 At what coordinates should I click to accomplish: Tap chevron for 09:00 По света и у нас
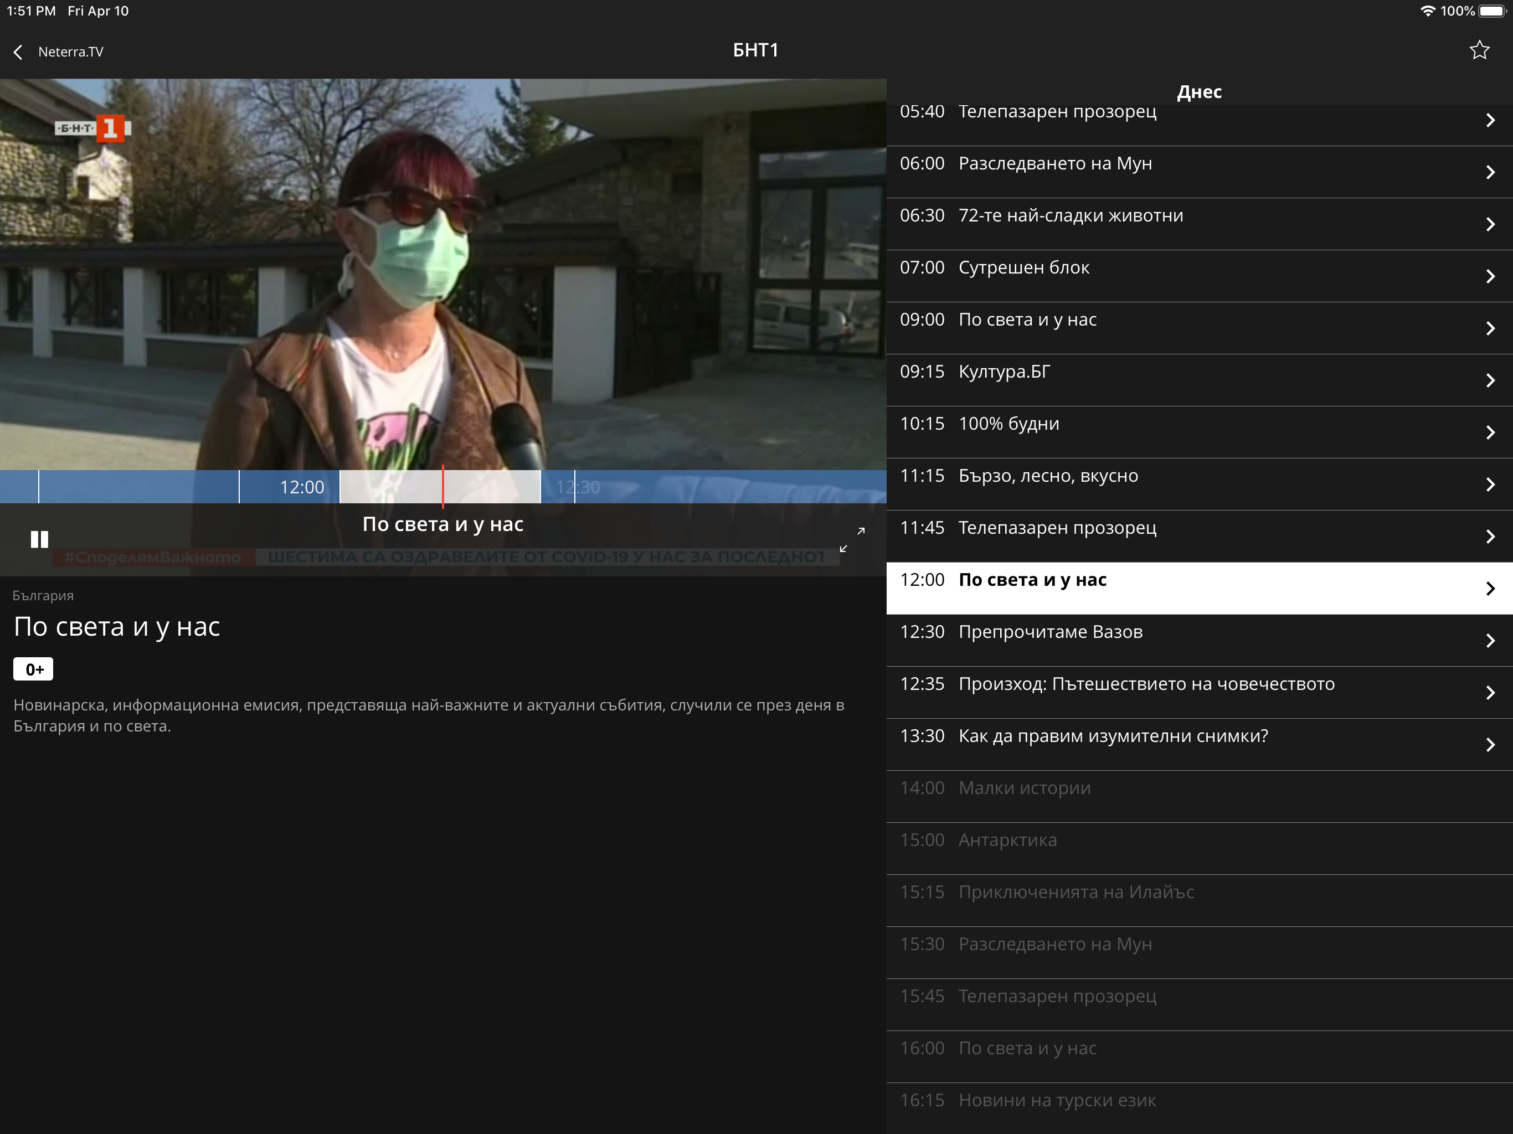point(1490,328)
